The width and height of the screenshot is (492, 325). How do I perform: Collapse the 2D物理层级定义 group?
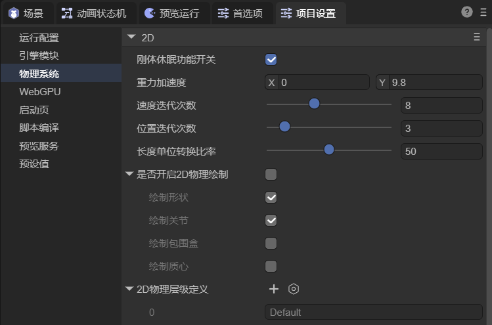(129, 289)
